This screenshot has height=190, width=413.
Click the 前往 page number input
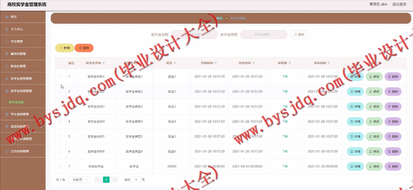click(x=136, y=180)
